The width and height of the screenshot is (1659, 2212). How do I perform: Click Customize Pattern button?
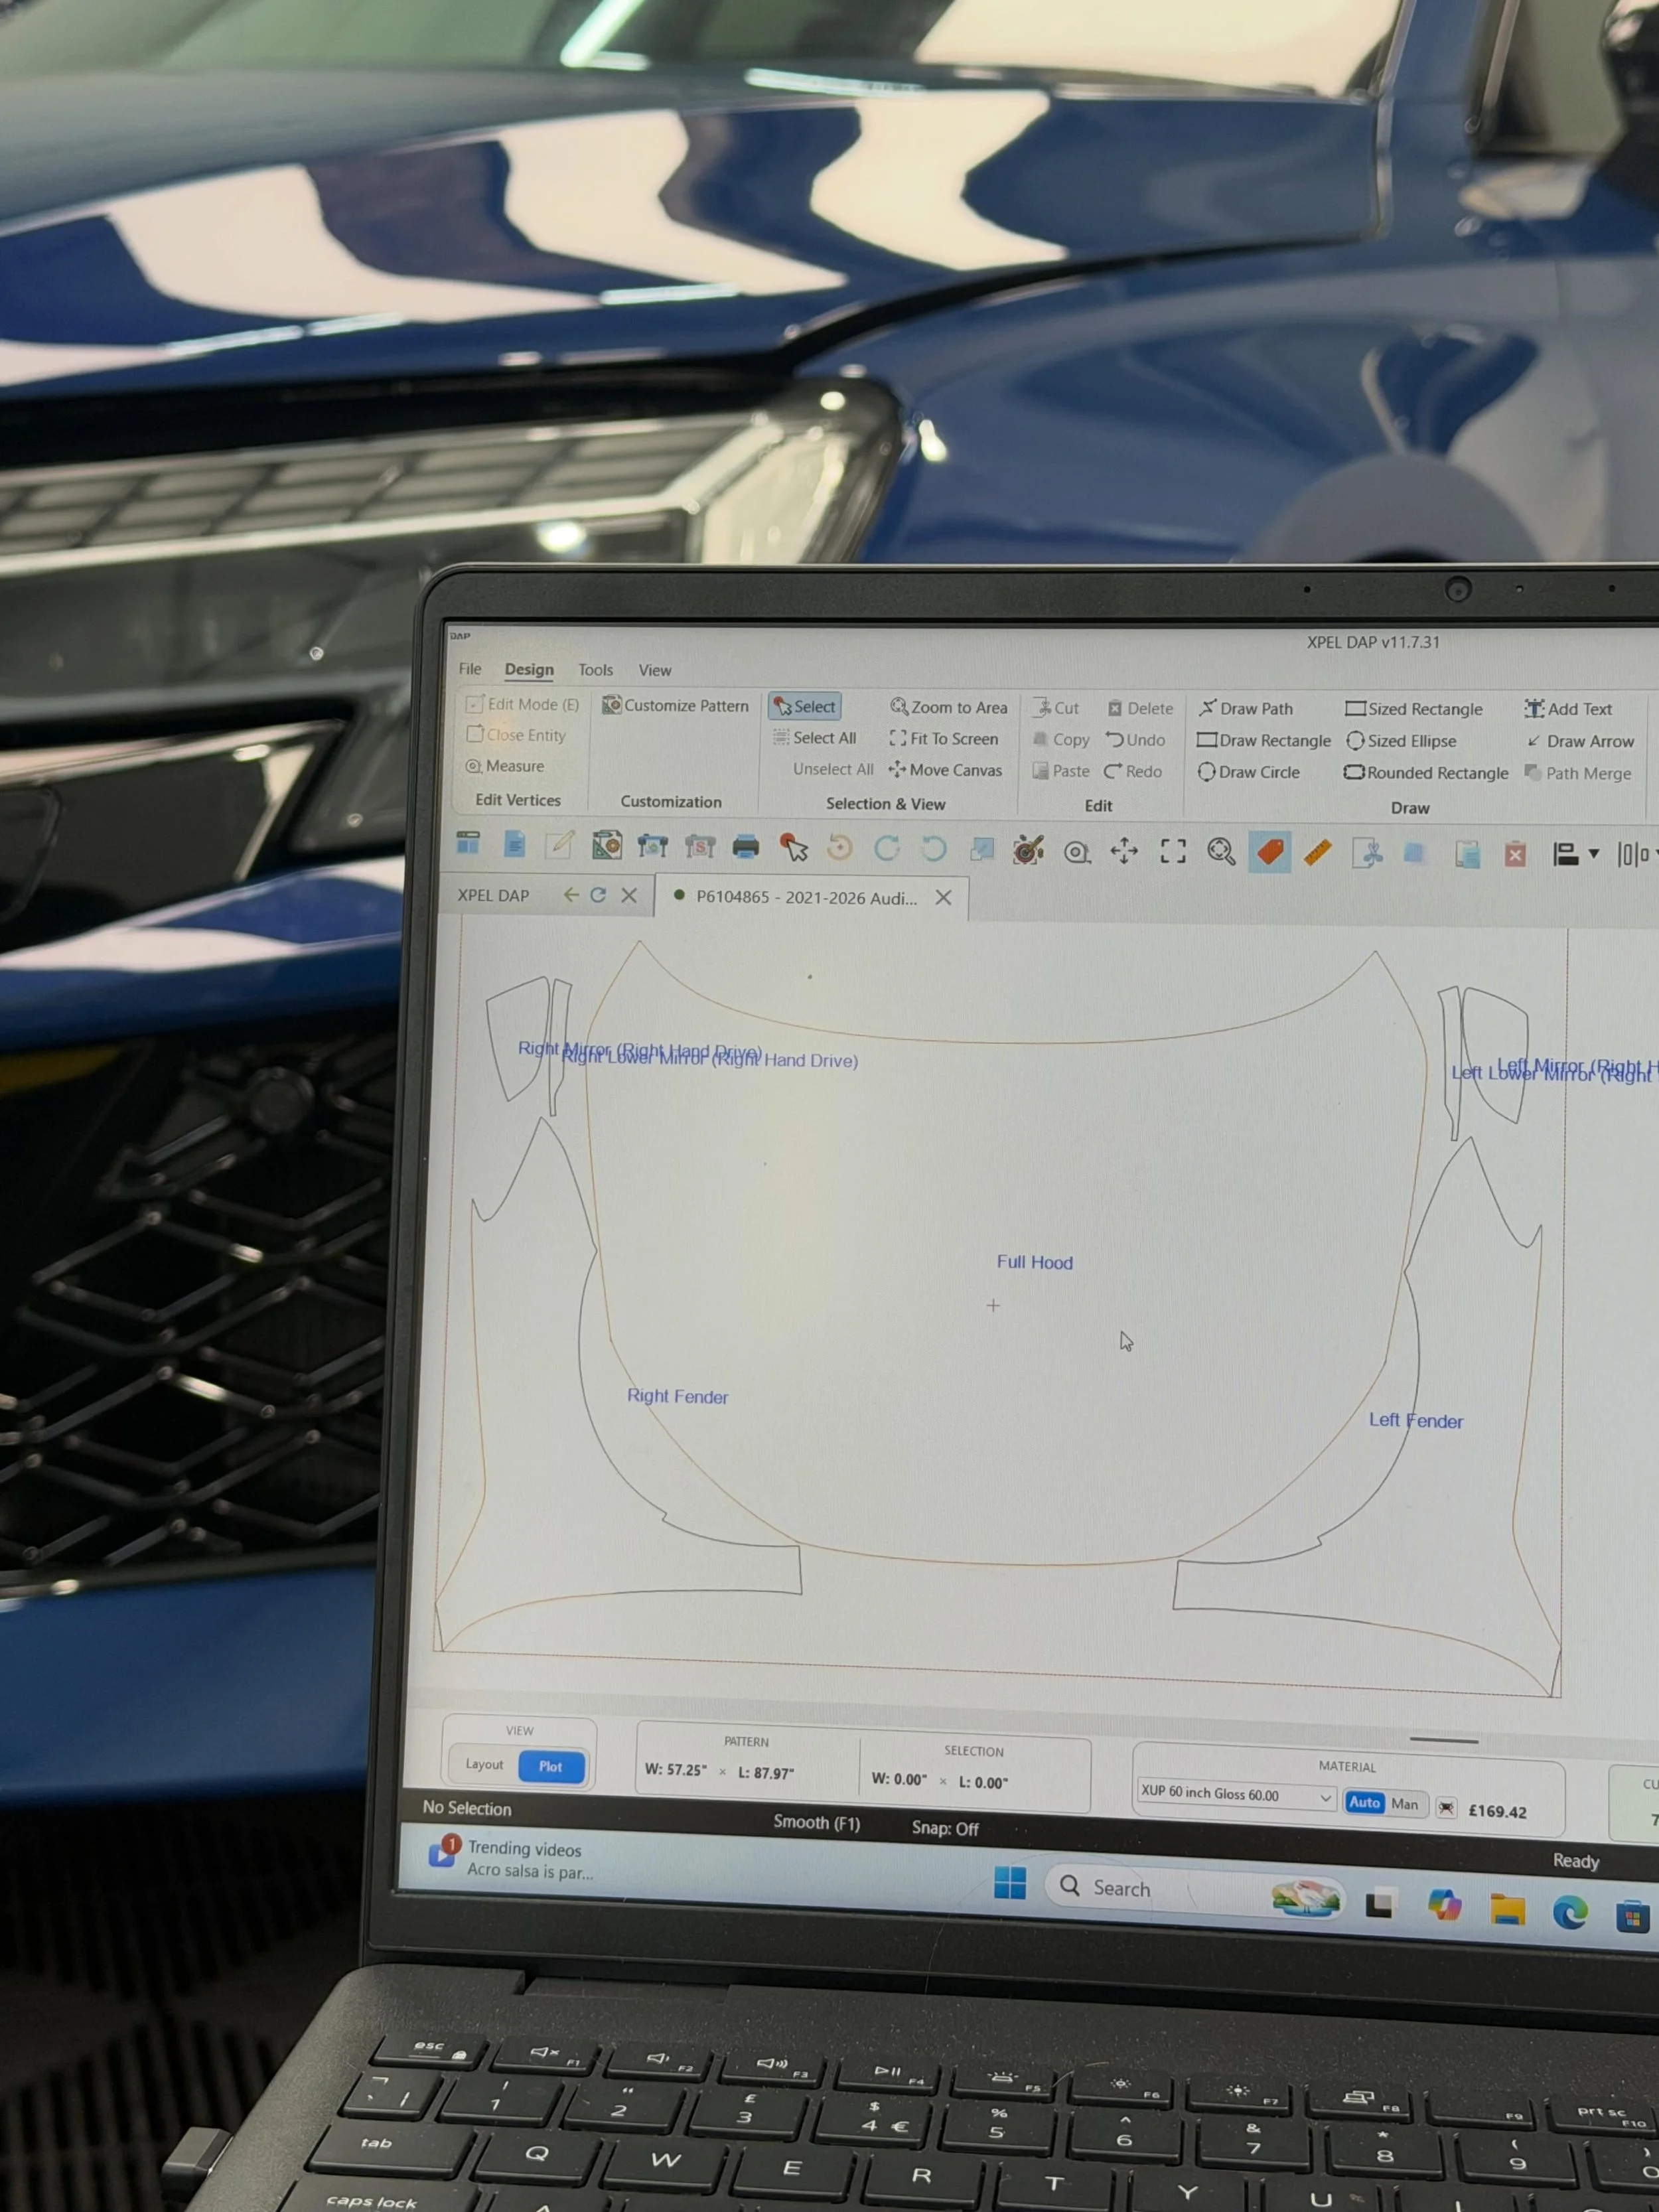tap(675, 705)
